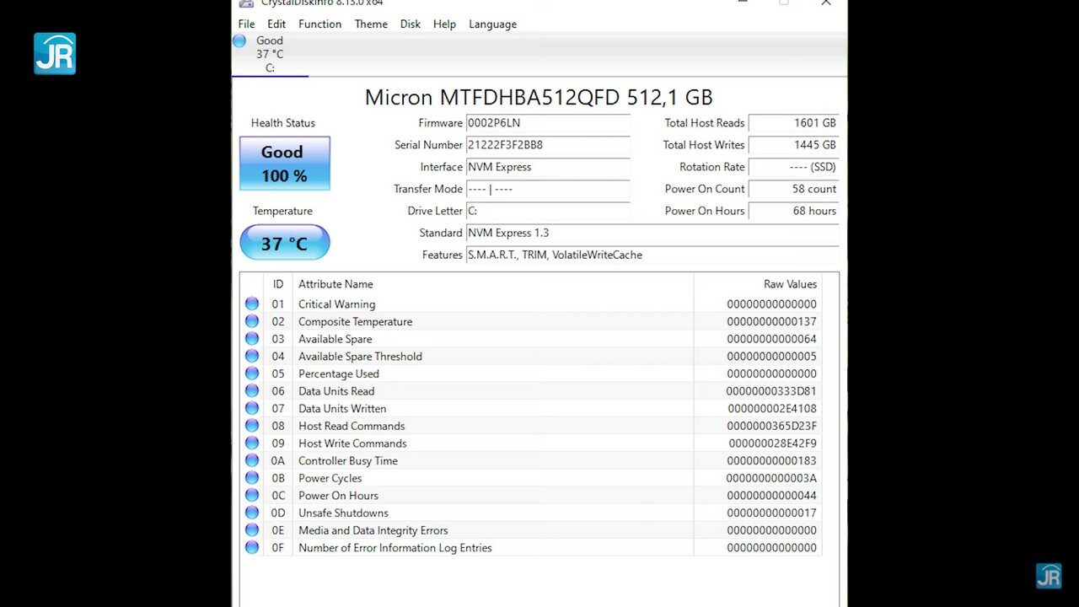
Task: Open the Disk menu
Action: pos(411,24)
